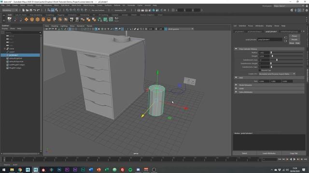Open the viewport Shading menu

(x=55, y=26)
